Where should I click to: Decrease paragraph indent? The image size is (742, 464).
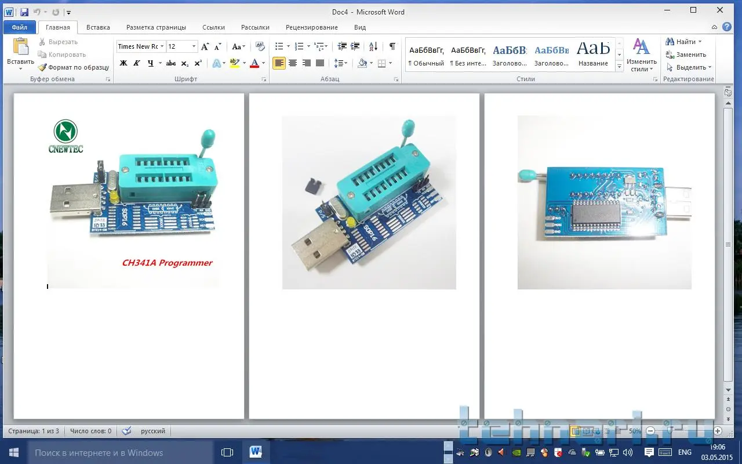point(342,46)
